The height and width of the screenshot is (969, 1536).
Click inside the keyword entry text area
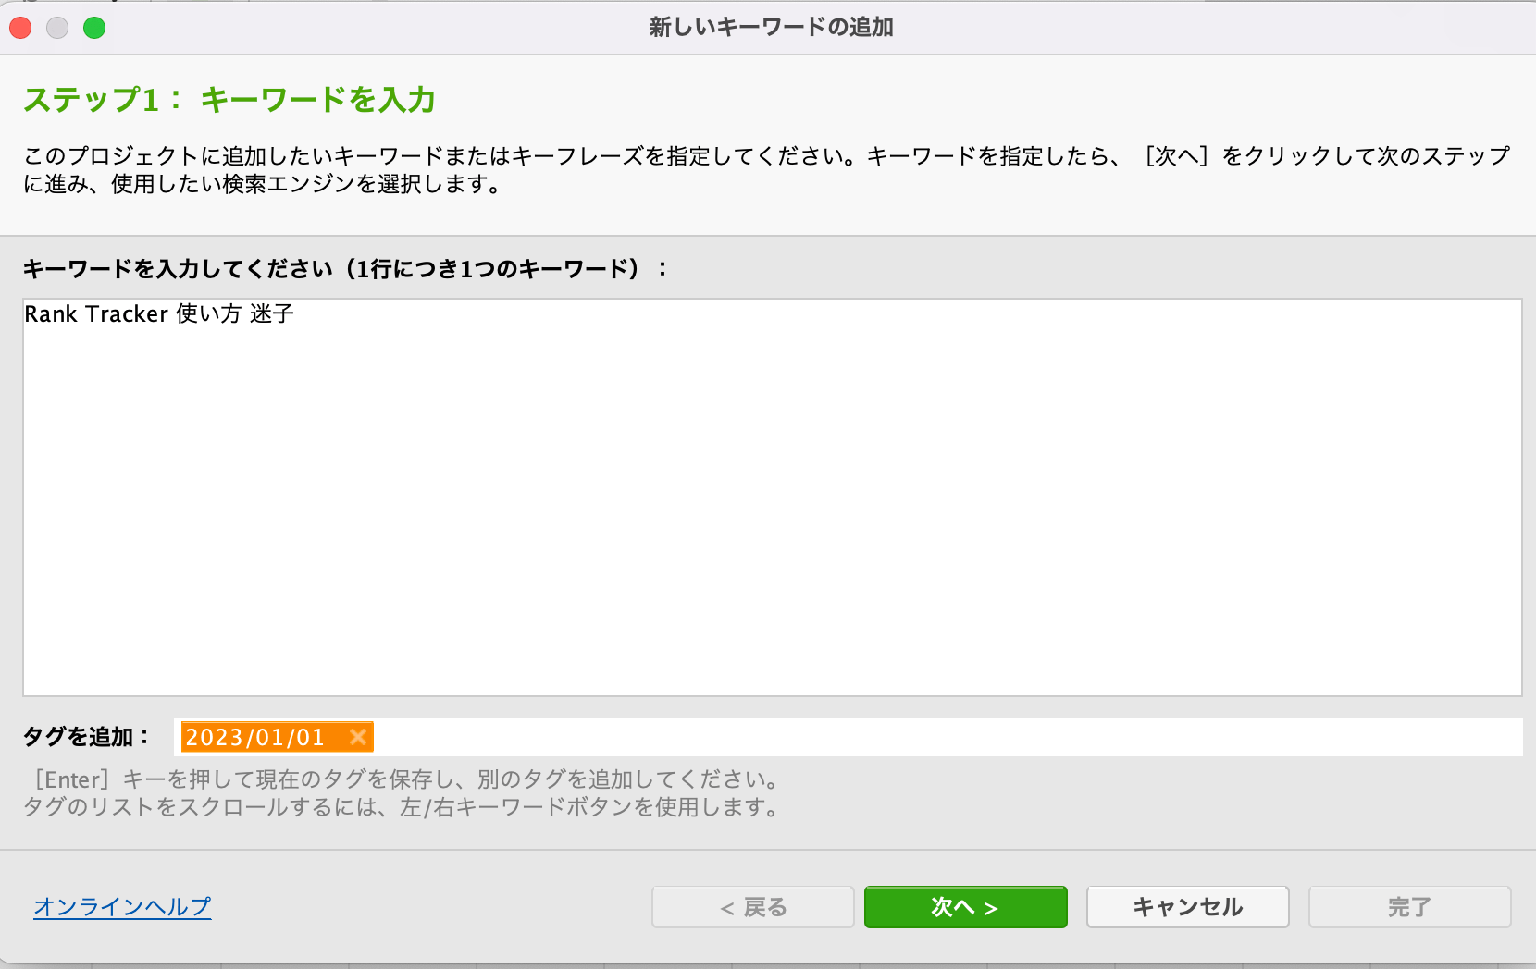(773, 497)
